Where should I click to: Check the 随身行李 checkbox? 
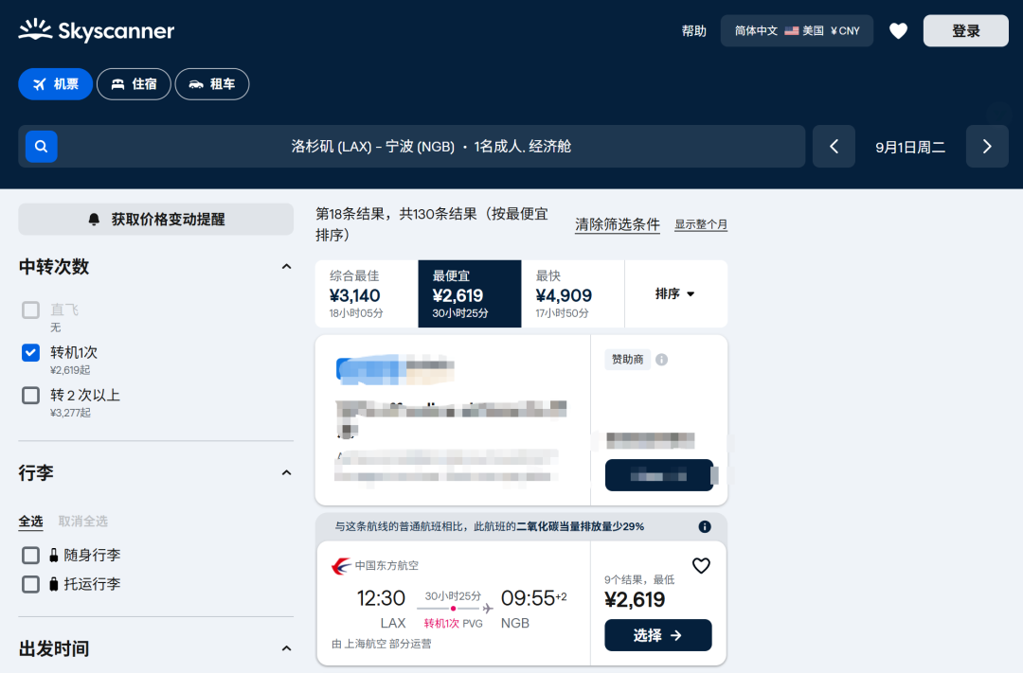tap(30, 555)
